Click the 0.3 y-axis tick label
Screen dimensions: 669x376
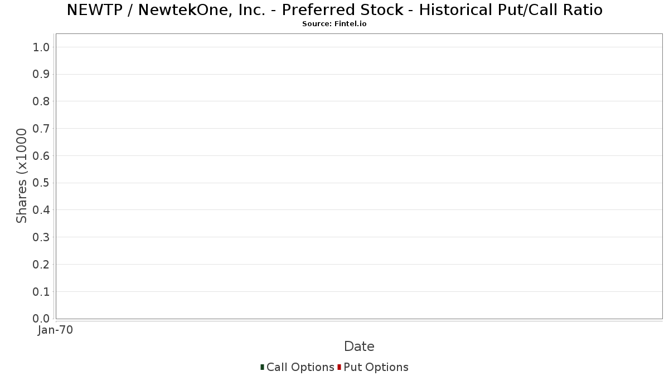pyautogui.click(x=42, y=237)
